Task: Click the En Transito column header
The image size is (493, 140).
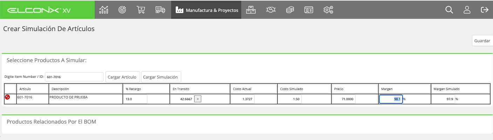Action: pyautogui.click(x=200, y=89)
